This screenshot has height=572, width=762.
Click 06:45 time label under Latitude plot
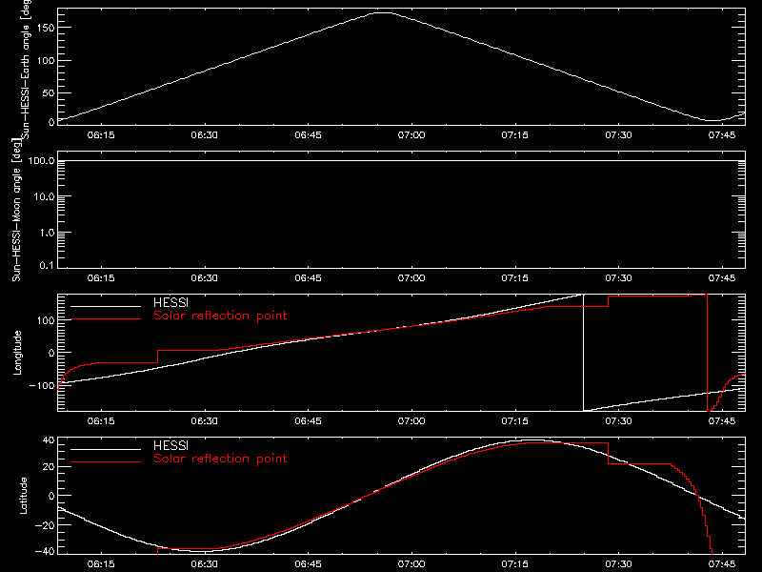click(308, 564)
